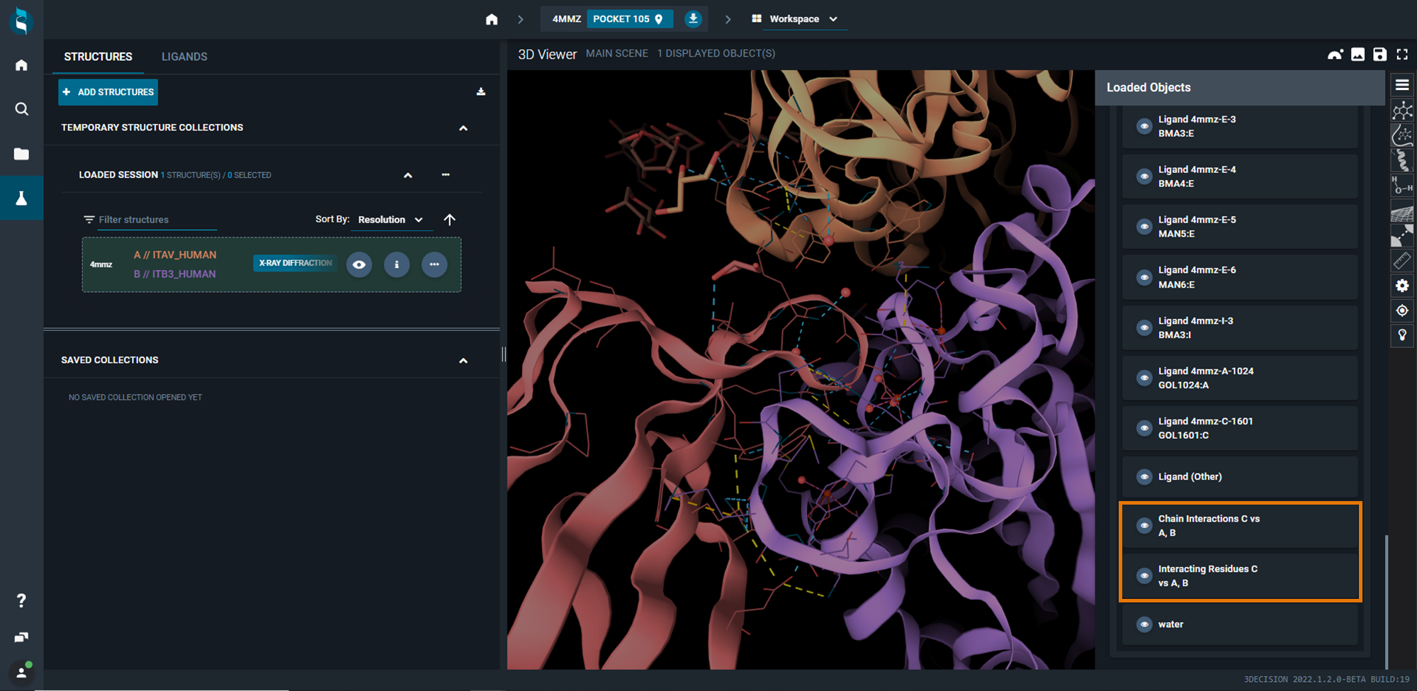1417x691 pixels.
Task: Toggle water H-O-H display icon
Action: click(1401, 186)
